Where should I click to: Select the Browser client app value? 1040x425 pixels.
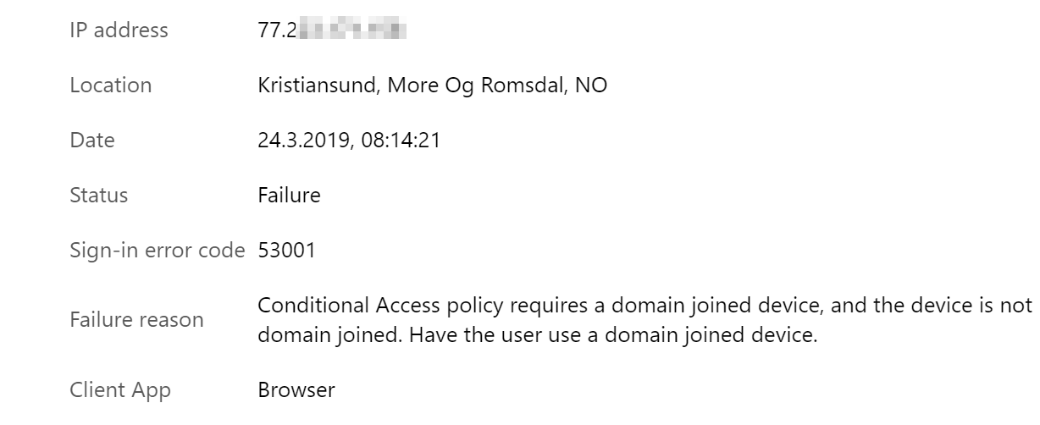pos(296,390)
